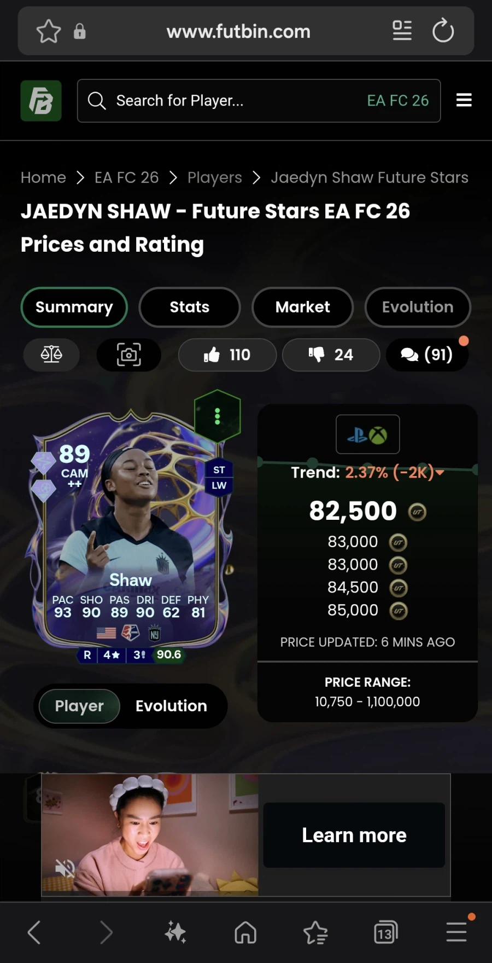Change platform with PlayStation Xbox selector
The height and width of the screenshot is (963, 492).
coord(367,434)
